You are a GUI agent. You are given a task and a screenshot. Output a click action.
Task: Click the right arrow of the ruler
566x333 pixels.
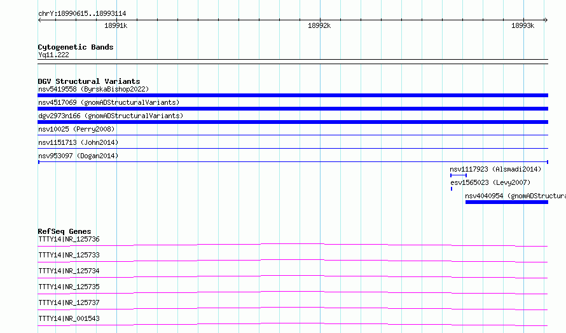pos(546,20)
